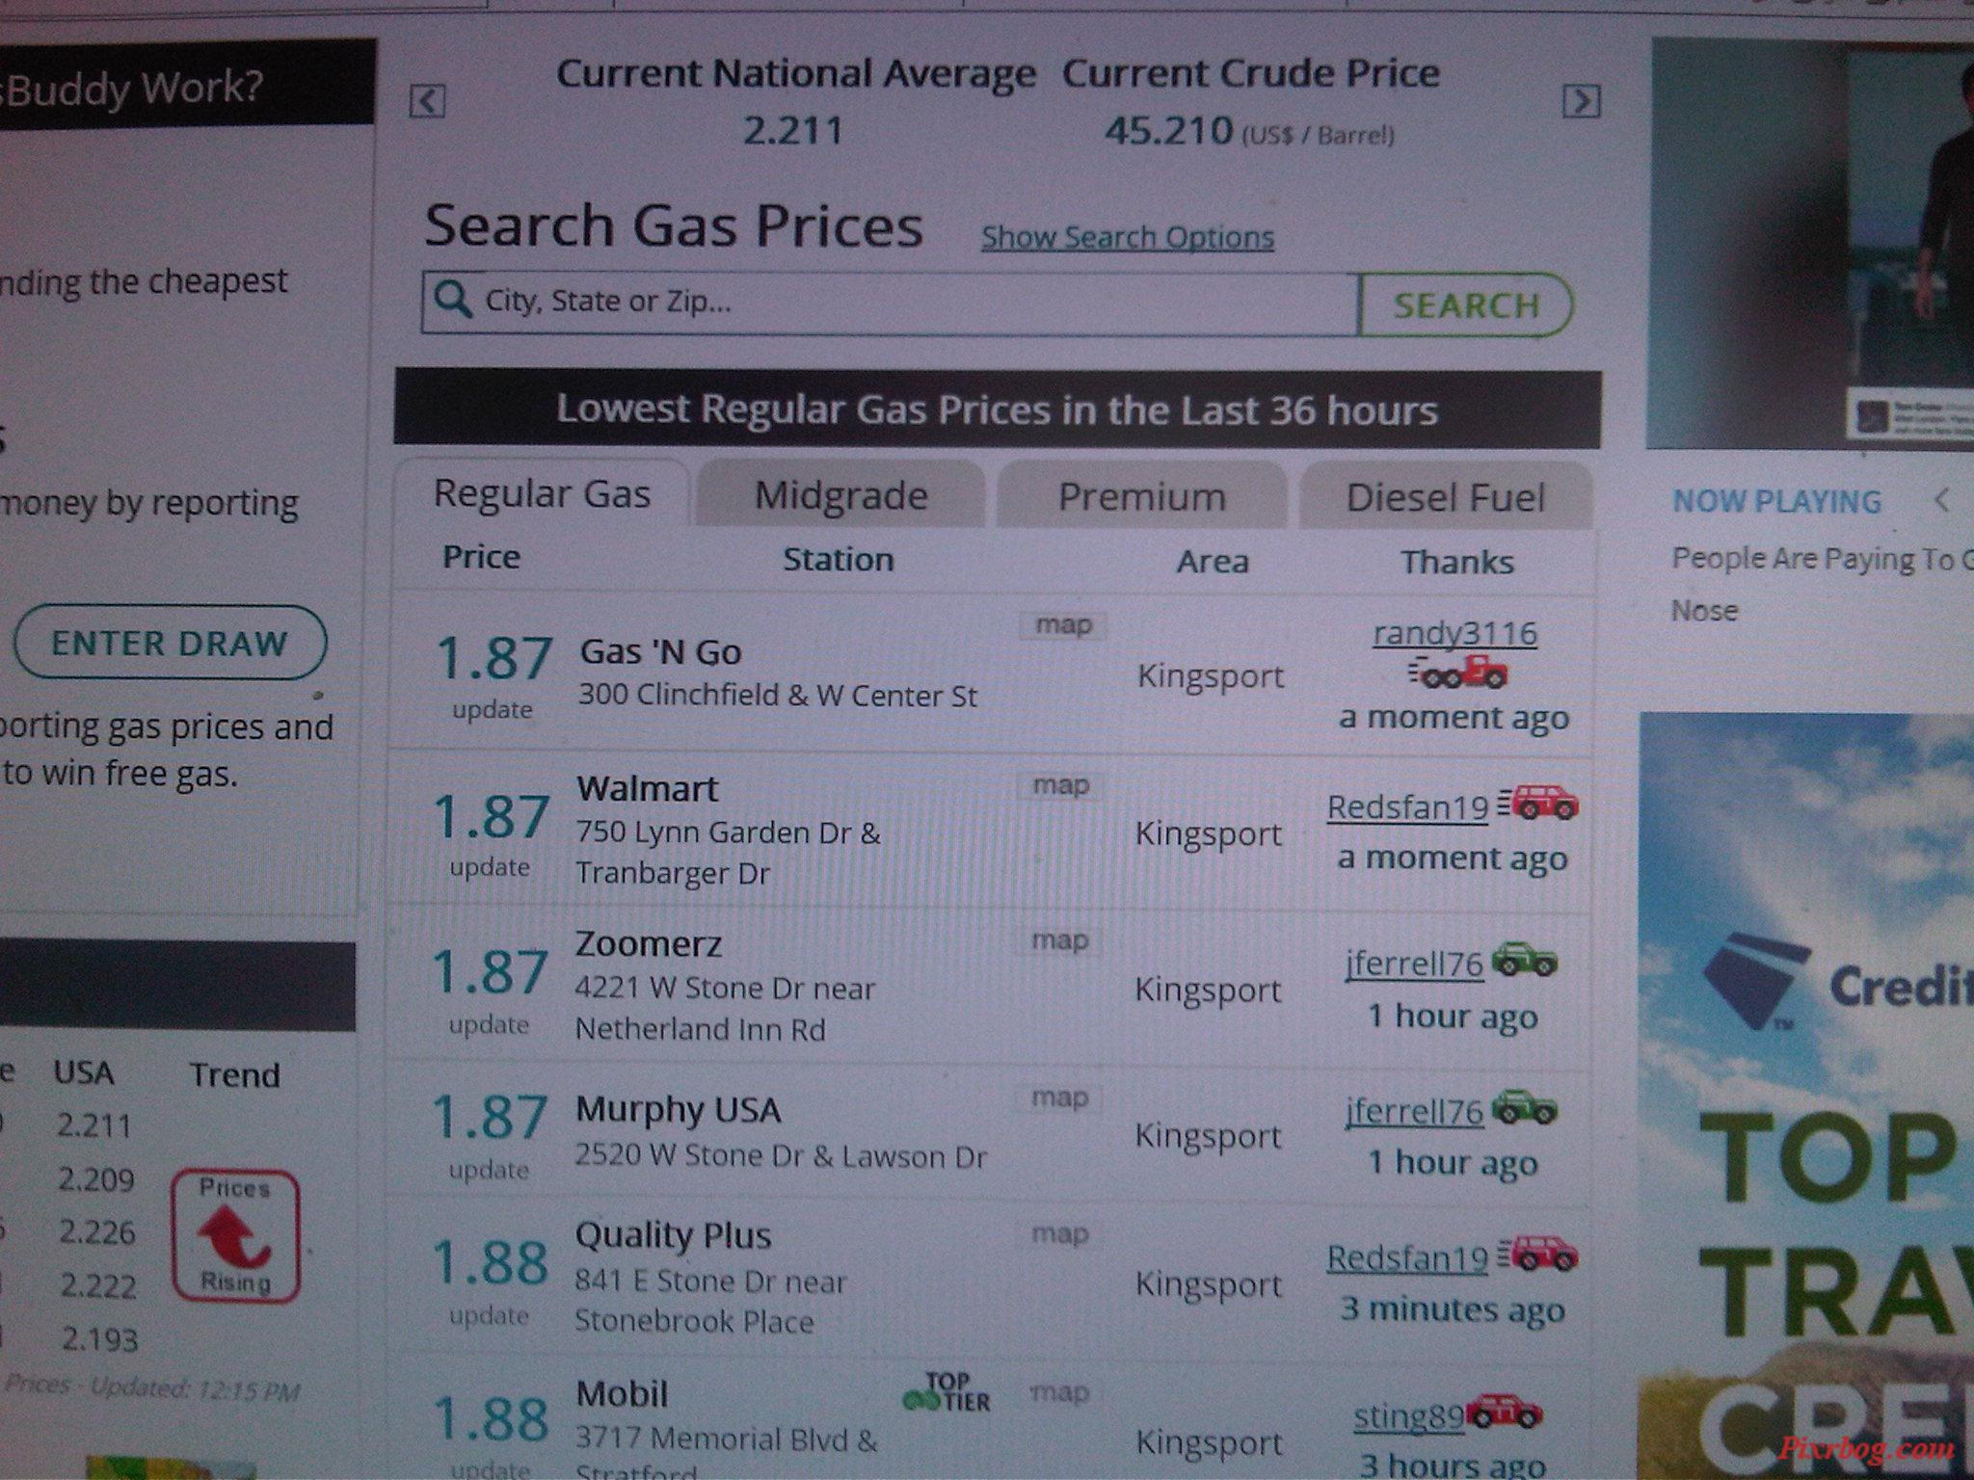Click the 2.211 national average value

792,131
